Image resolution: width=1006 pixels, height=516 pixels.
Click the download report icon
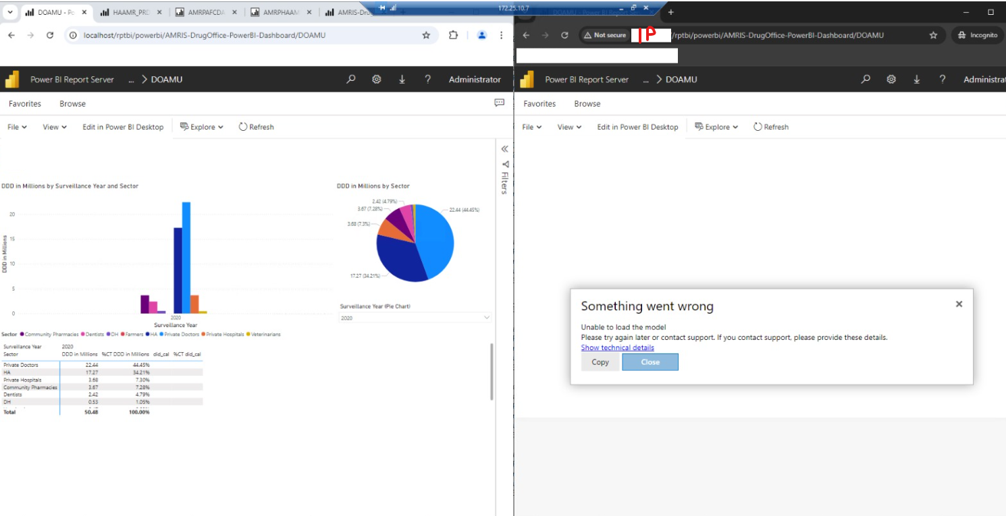tap(402, 79)
